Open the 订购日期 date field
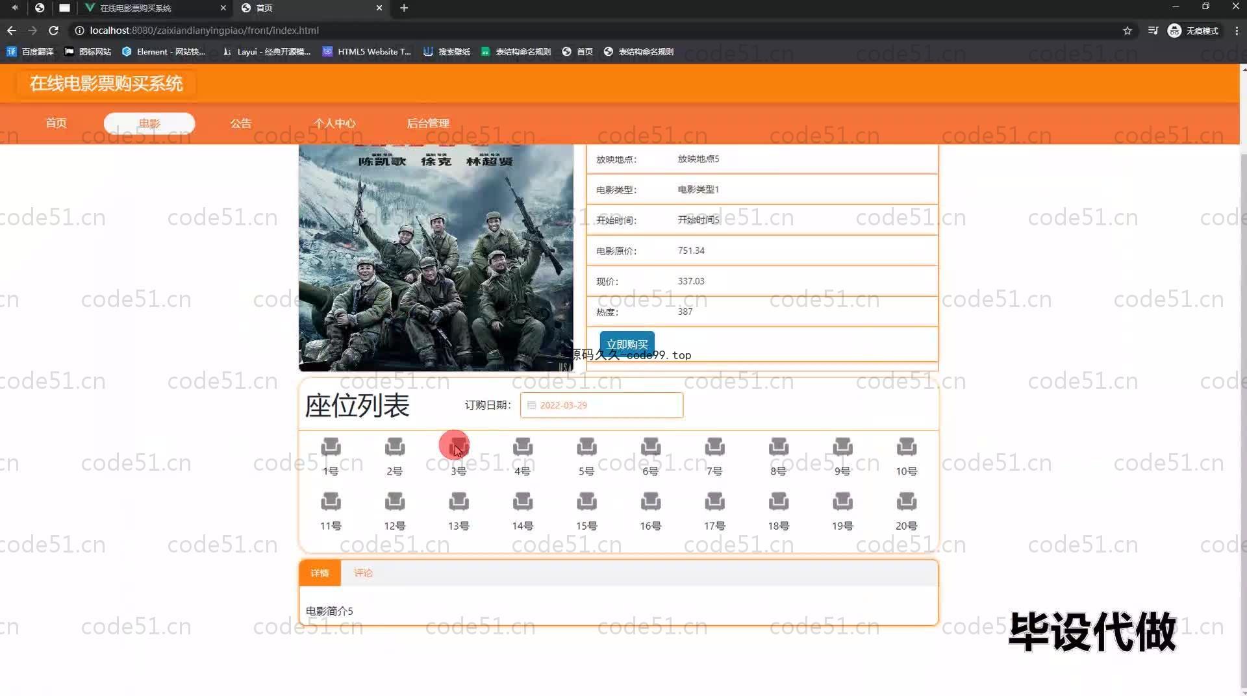1247x696 pixels. 601,405
